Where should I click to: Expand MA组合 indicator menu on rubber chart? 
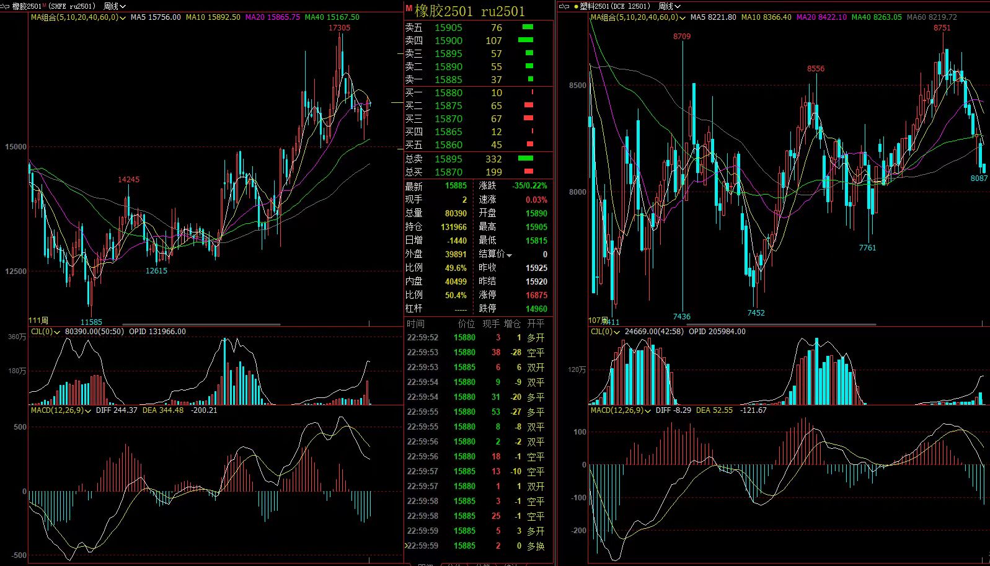pos(123,18)
